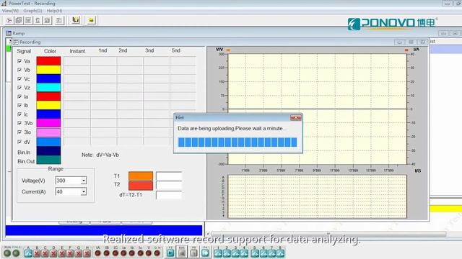The height and width of the screenshot is (259, 462).
Task: Click the magnet-shaped toolbar icon
Action: [76, 20]
